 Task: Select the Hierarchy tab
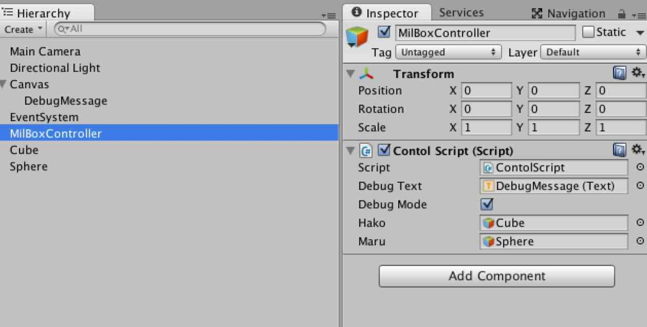pos(47,13)
